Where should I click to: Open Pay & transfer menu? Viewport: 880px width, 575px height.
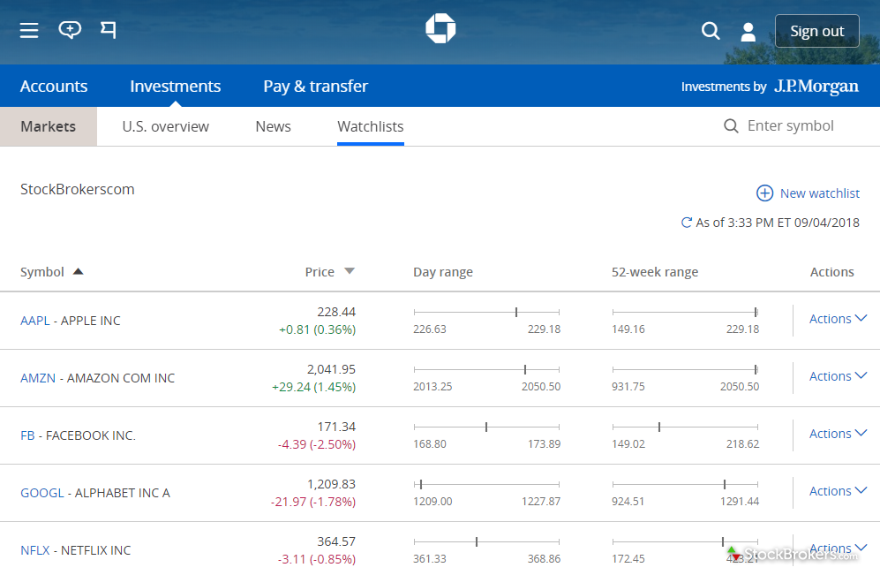(x=315, y=86)
